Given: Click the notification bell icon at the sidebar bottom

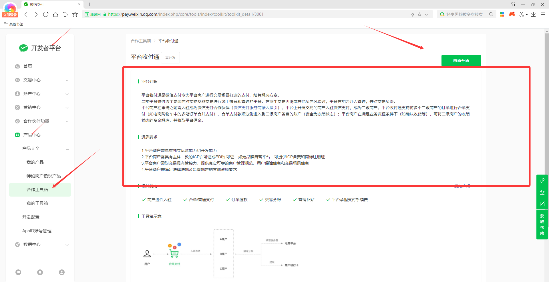Looking at the screenshot, I should coord(40,272).
